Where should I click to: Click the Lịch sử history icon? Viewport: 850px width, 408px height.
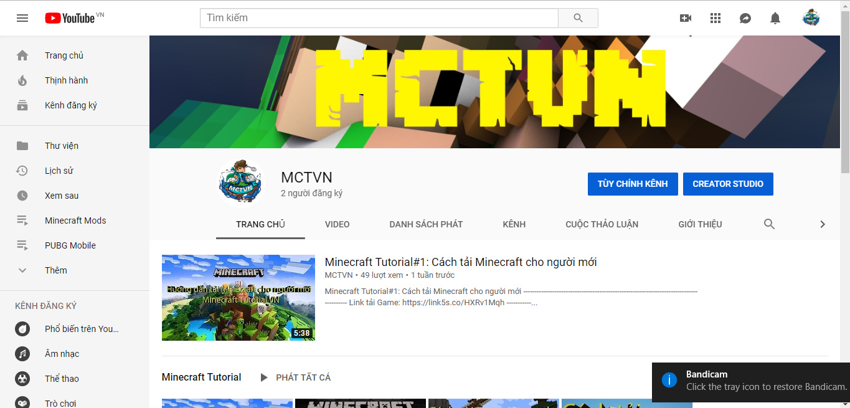click(x=22, y=171)
